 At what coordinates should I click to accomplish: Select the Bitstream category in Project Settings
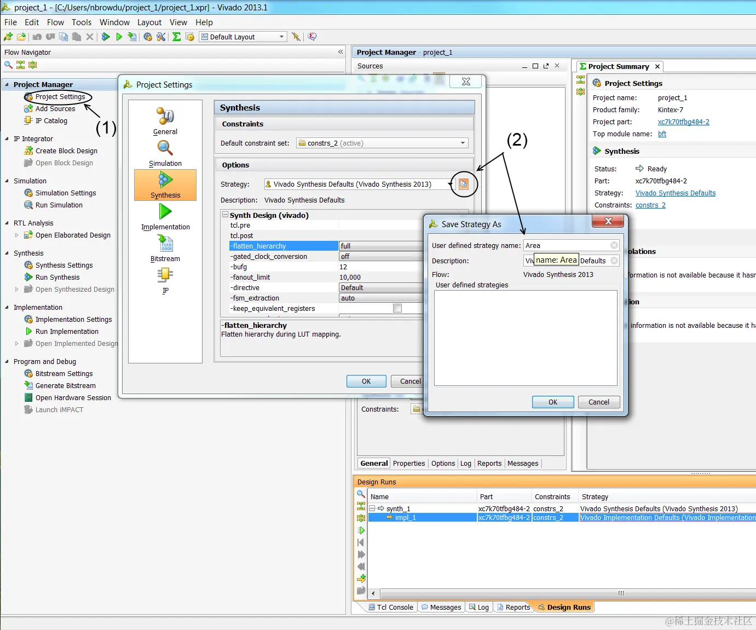pos(165,248)
